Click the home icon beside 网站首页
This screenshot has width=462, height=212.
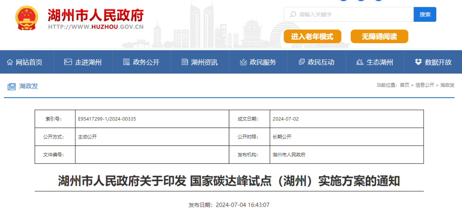coord(10,62)
